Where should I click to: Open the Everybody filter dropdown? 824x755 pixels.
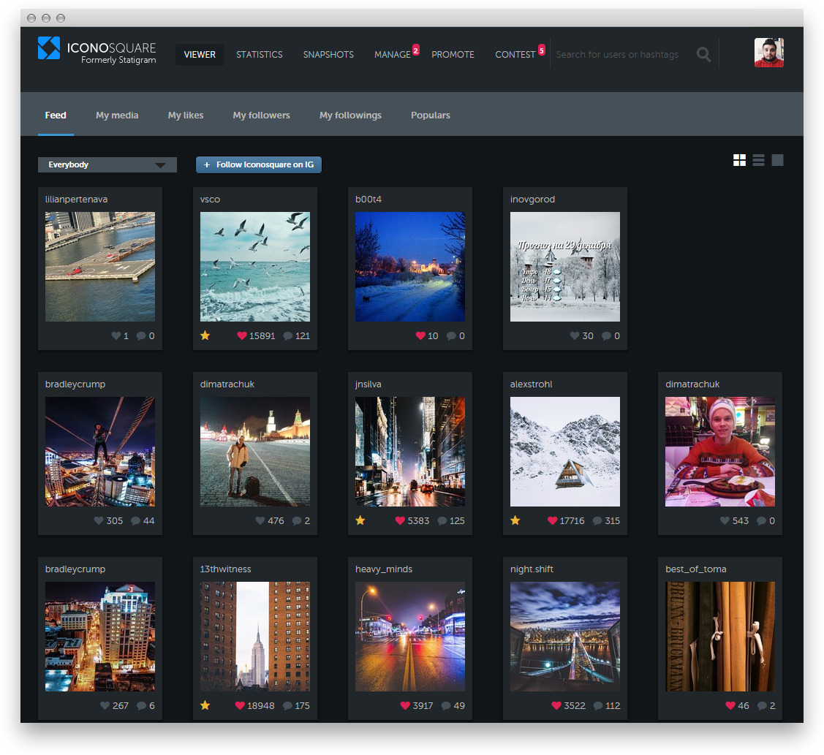point(107,164)
